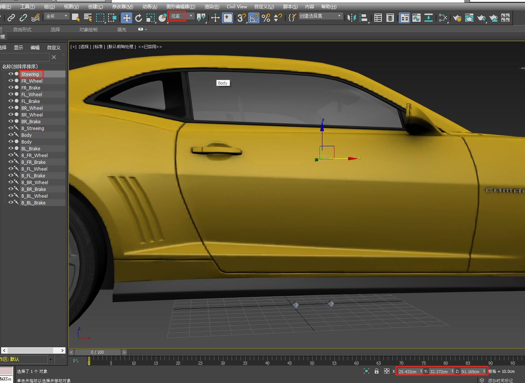Open Render Setup teapot icon
Screen dimensions: 525x383
click(x=457, y=18)
